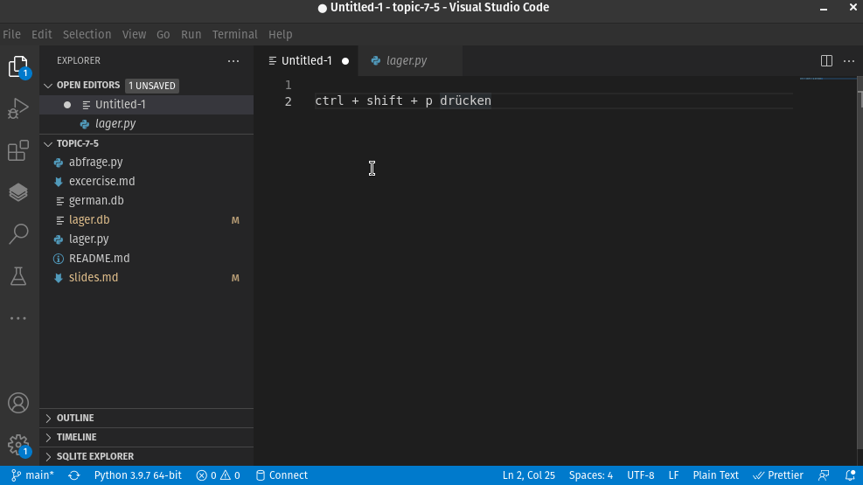Collapse the TOPIC-7-5 folder section
The image size is (863, 485).
[48, 144]
